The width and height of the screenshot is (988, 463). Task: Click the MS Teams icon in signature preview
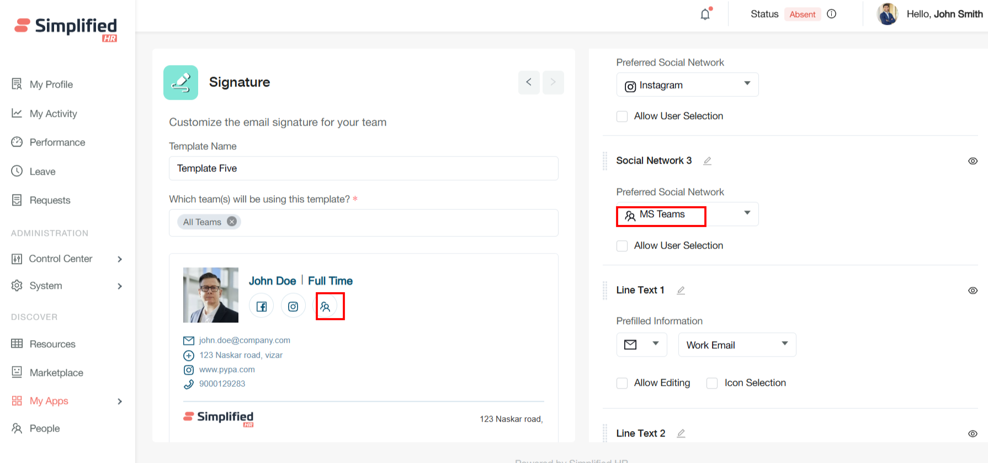(x=325, y=306)
